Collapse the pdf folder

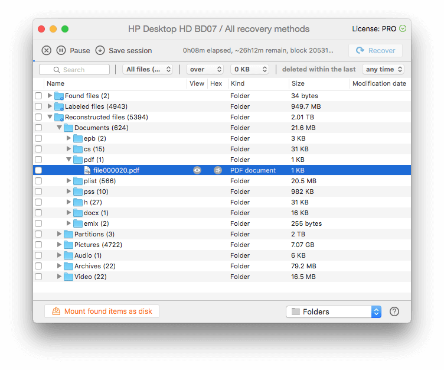(x=69, y=160)
